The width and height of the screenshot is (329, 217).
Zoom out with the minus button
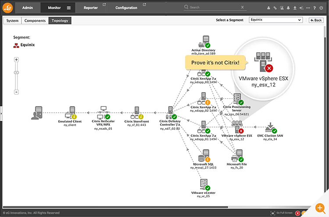pos(16,92)
